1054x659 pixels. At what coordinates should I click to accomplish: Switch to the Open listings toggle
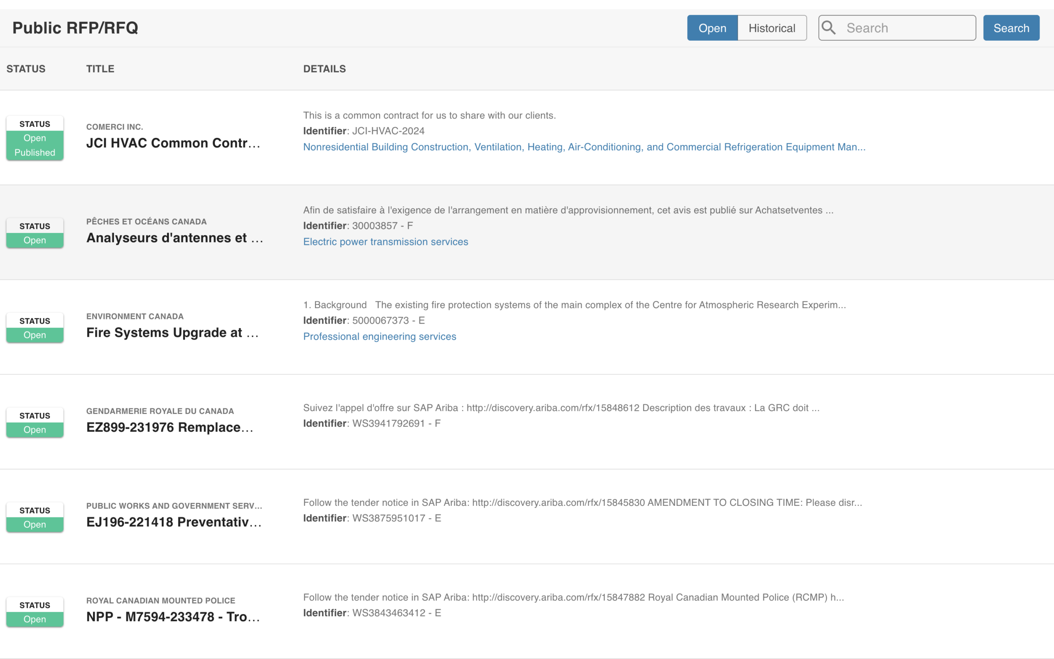712,28
